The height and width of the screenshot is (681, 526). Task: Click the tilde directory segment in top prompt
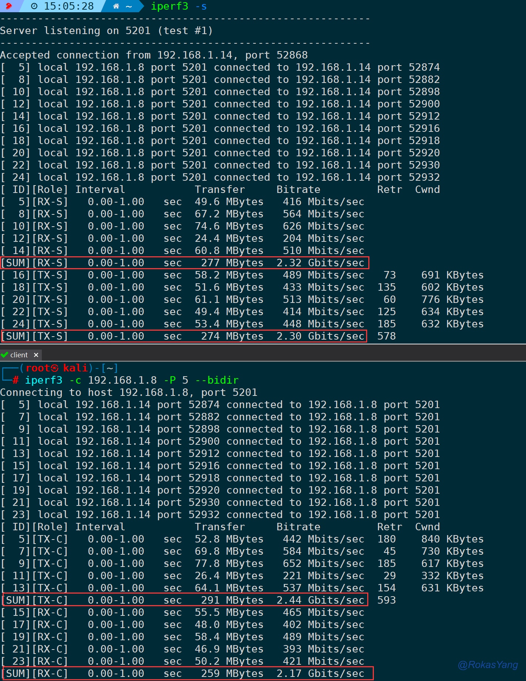pyautogui.click(x=129, y=6)
